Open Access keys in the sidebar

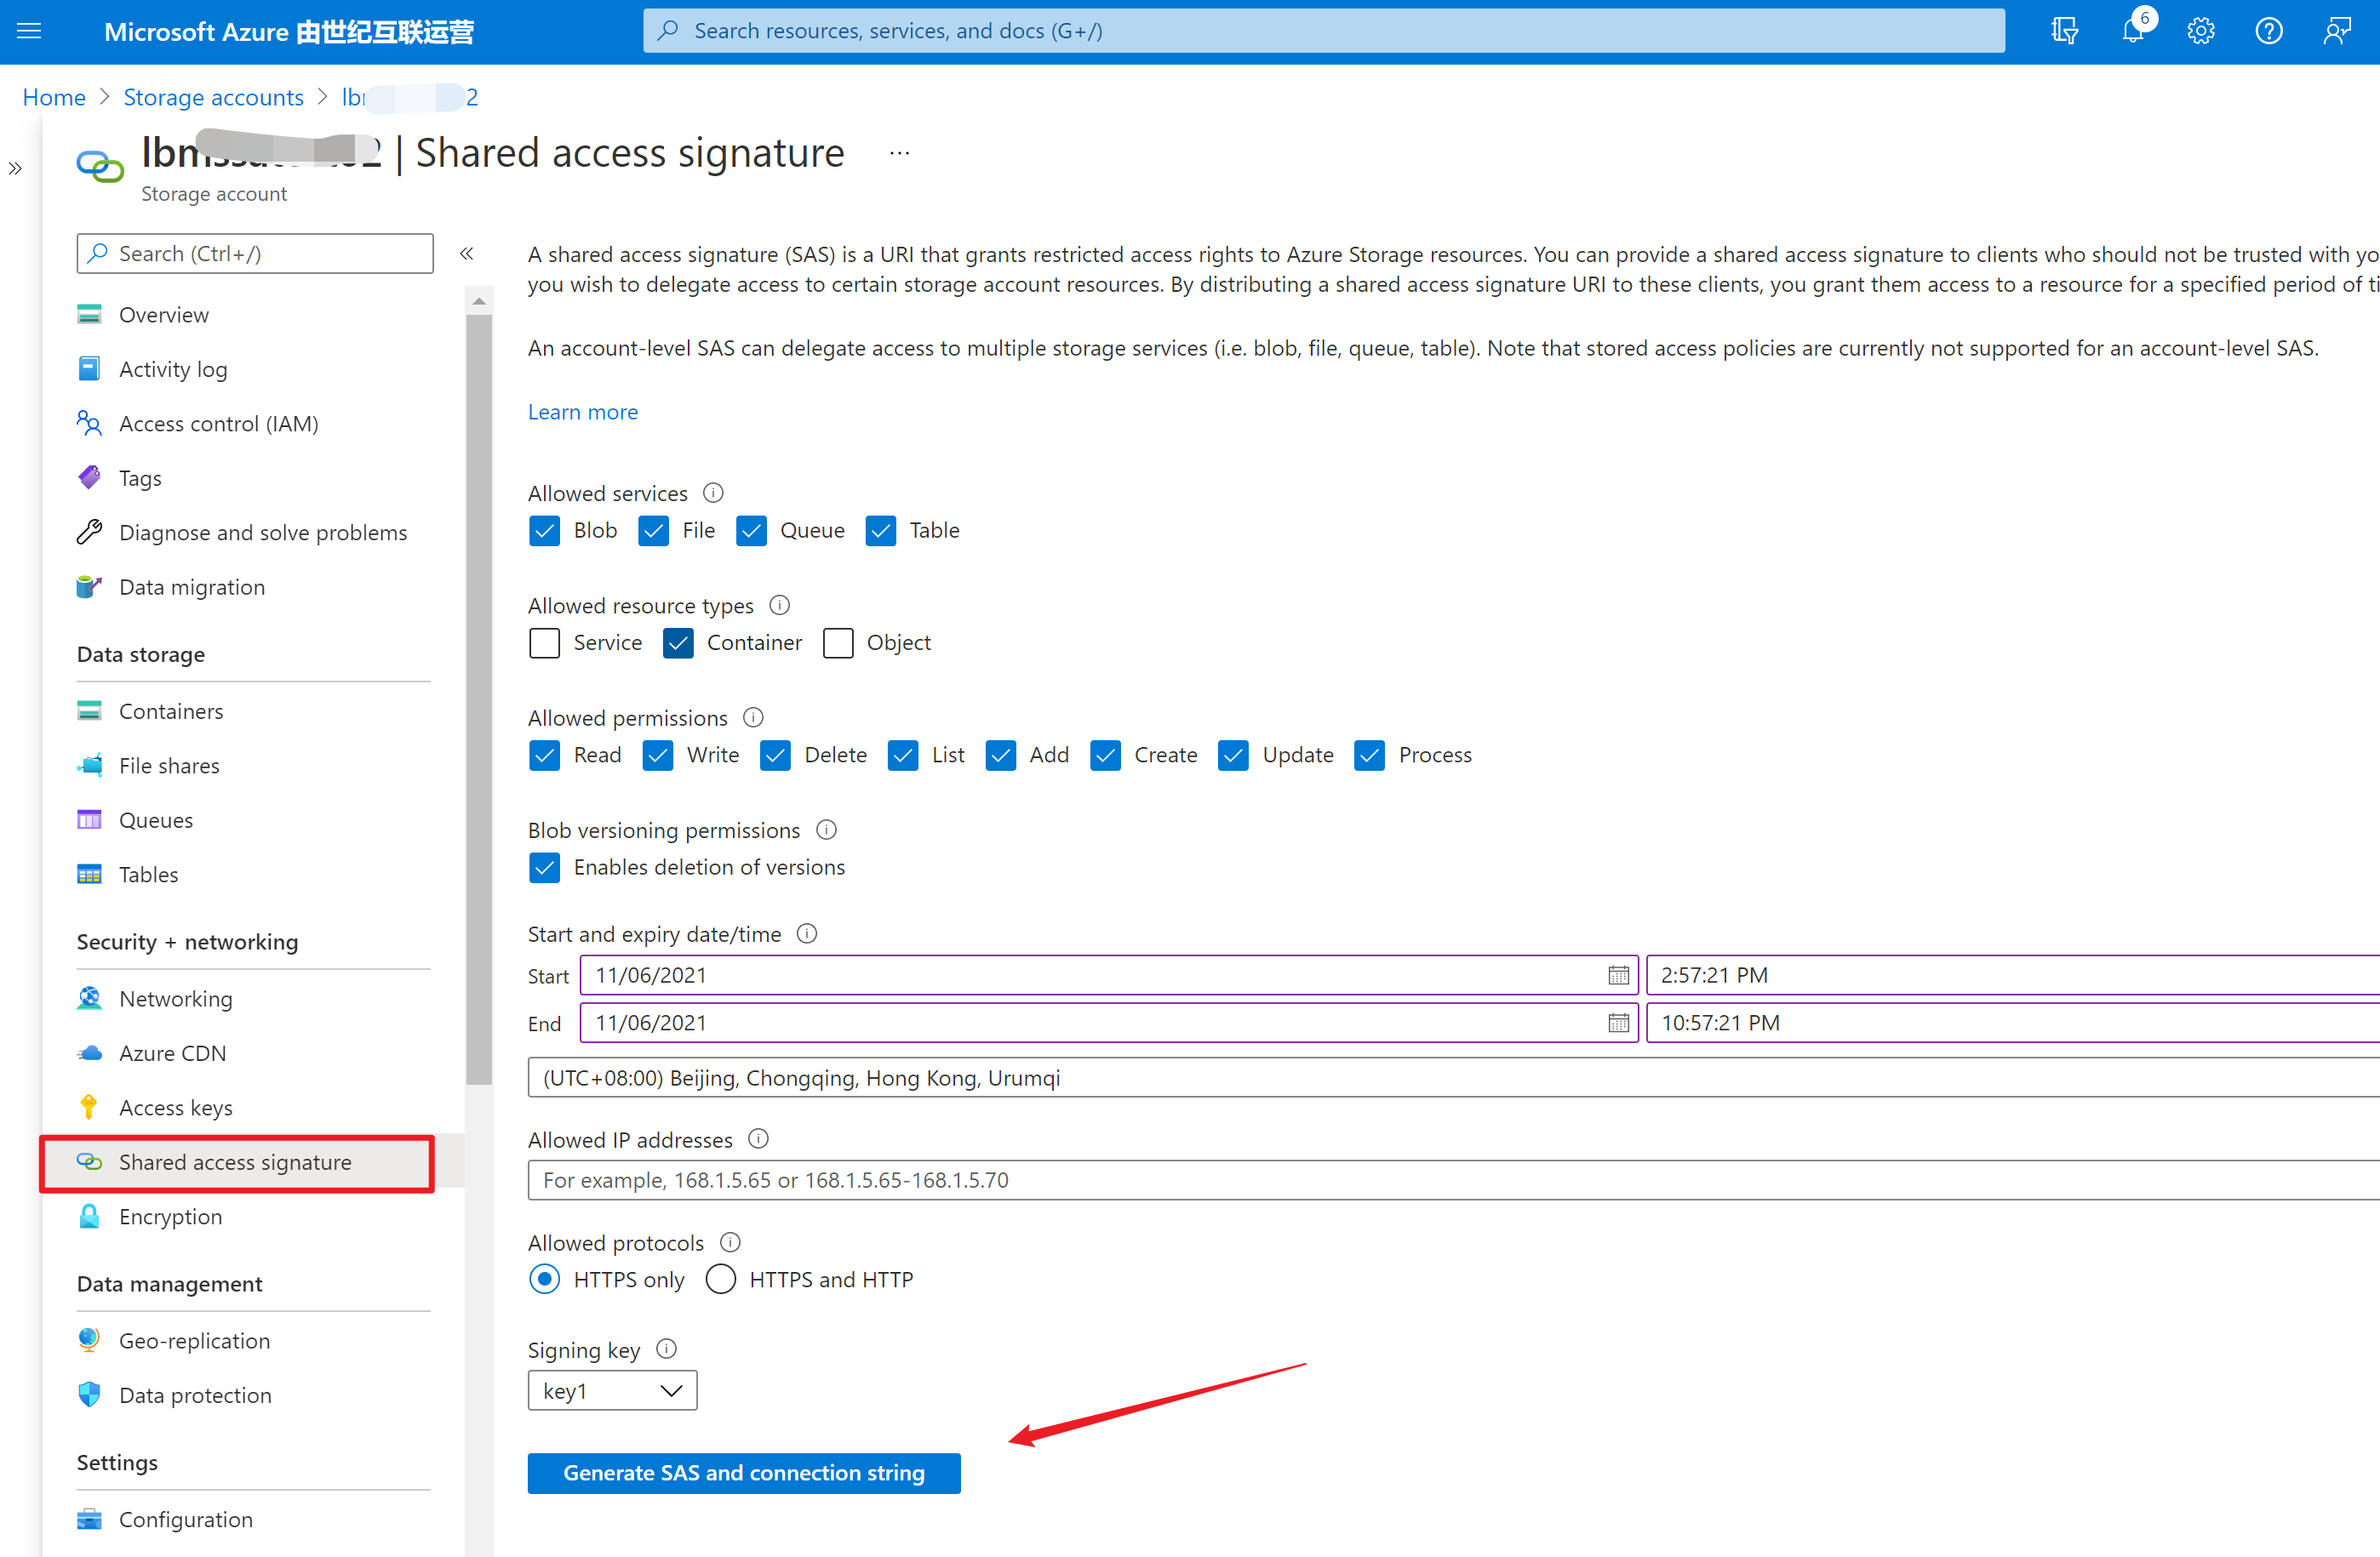[x=176, y=1107]
